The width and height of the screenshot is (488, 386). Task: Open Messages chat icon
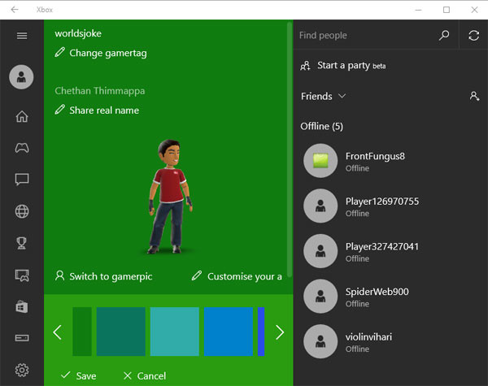22,180
